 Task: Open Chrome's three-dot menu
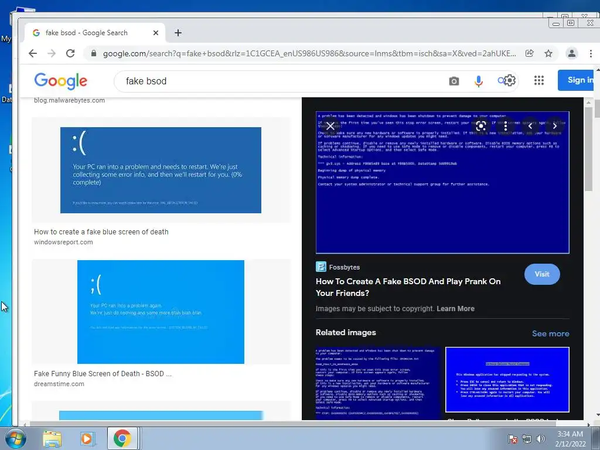(x=591, y=53)
